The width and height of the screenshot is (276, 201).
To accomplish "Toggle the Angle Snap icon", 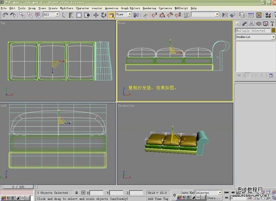I will coord(162,15).
